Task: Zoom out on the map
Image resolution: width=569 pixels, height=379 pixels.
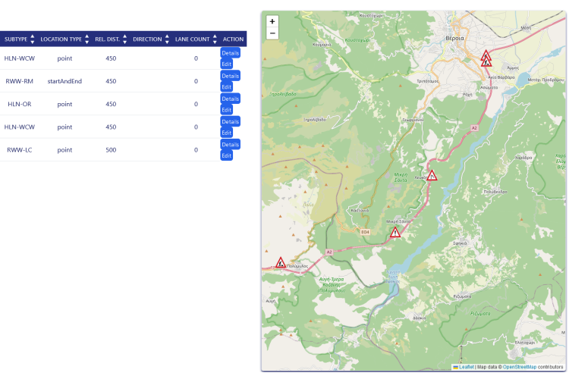Action: [x=272, y=33]
